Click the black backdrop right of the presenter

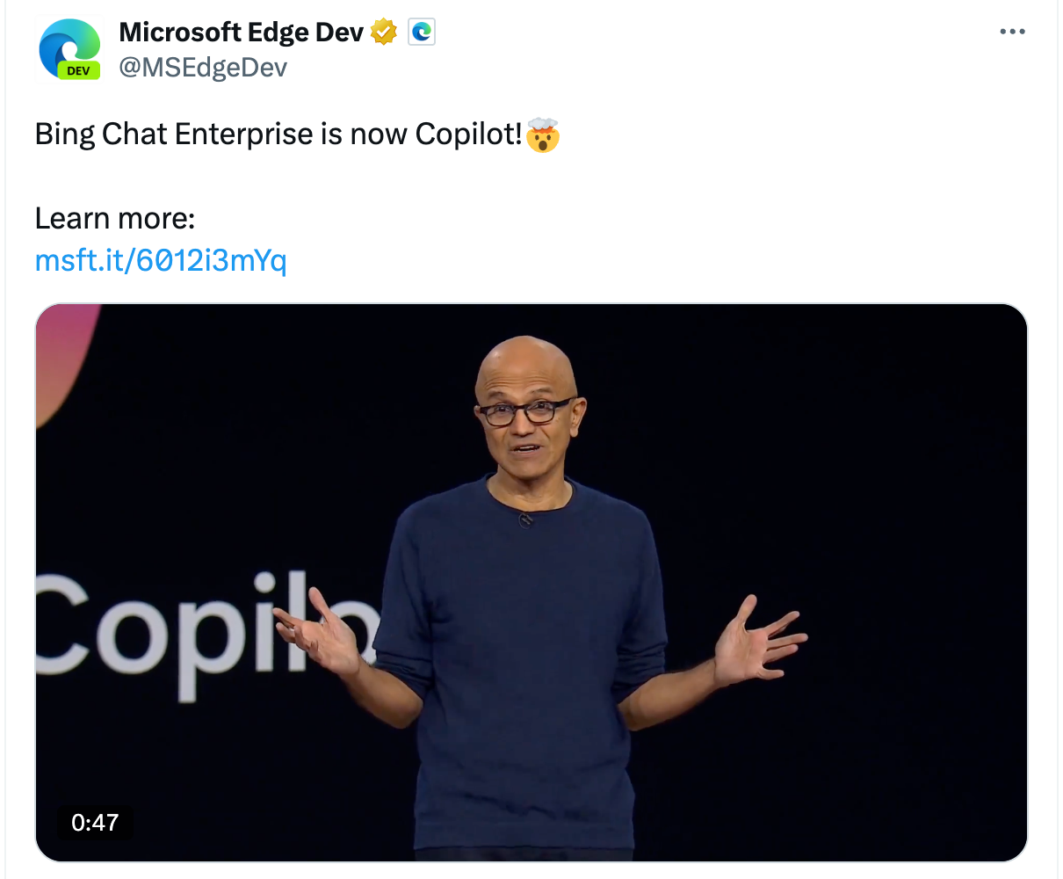pos(879,492)
